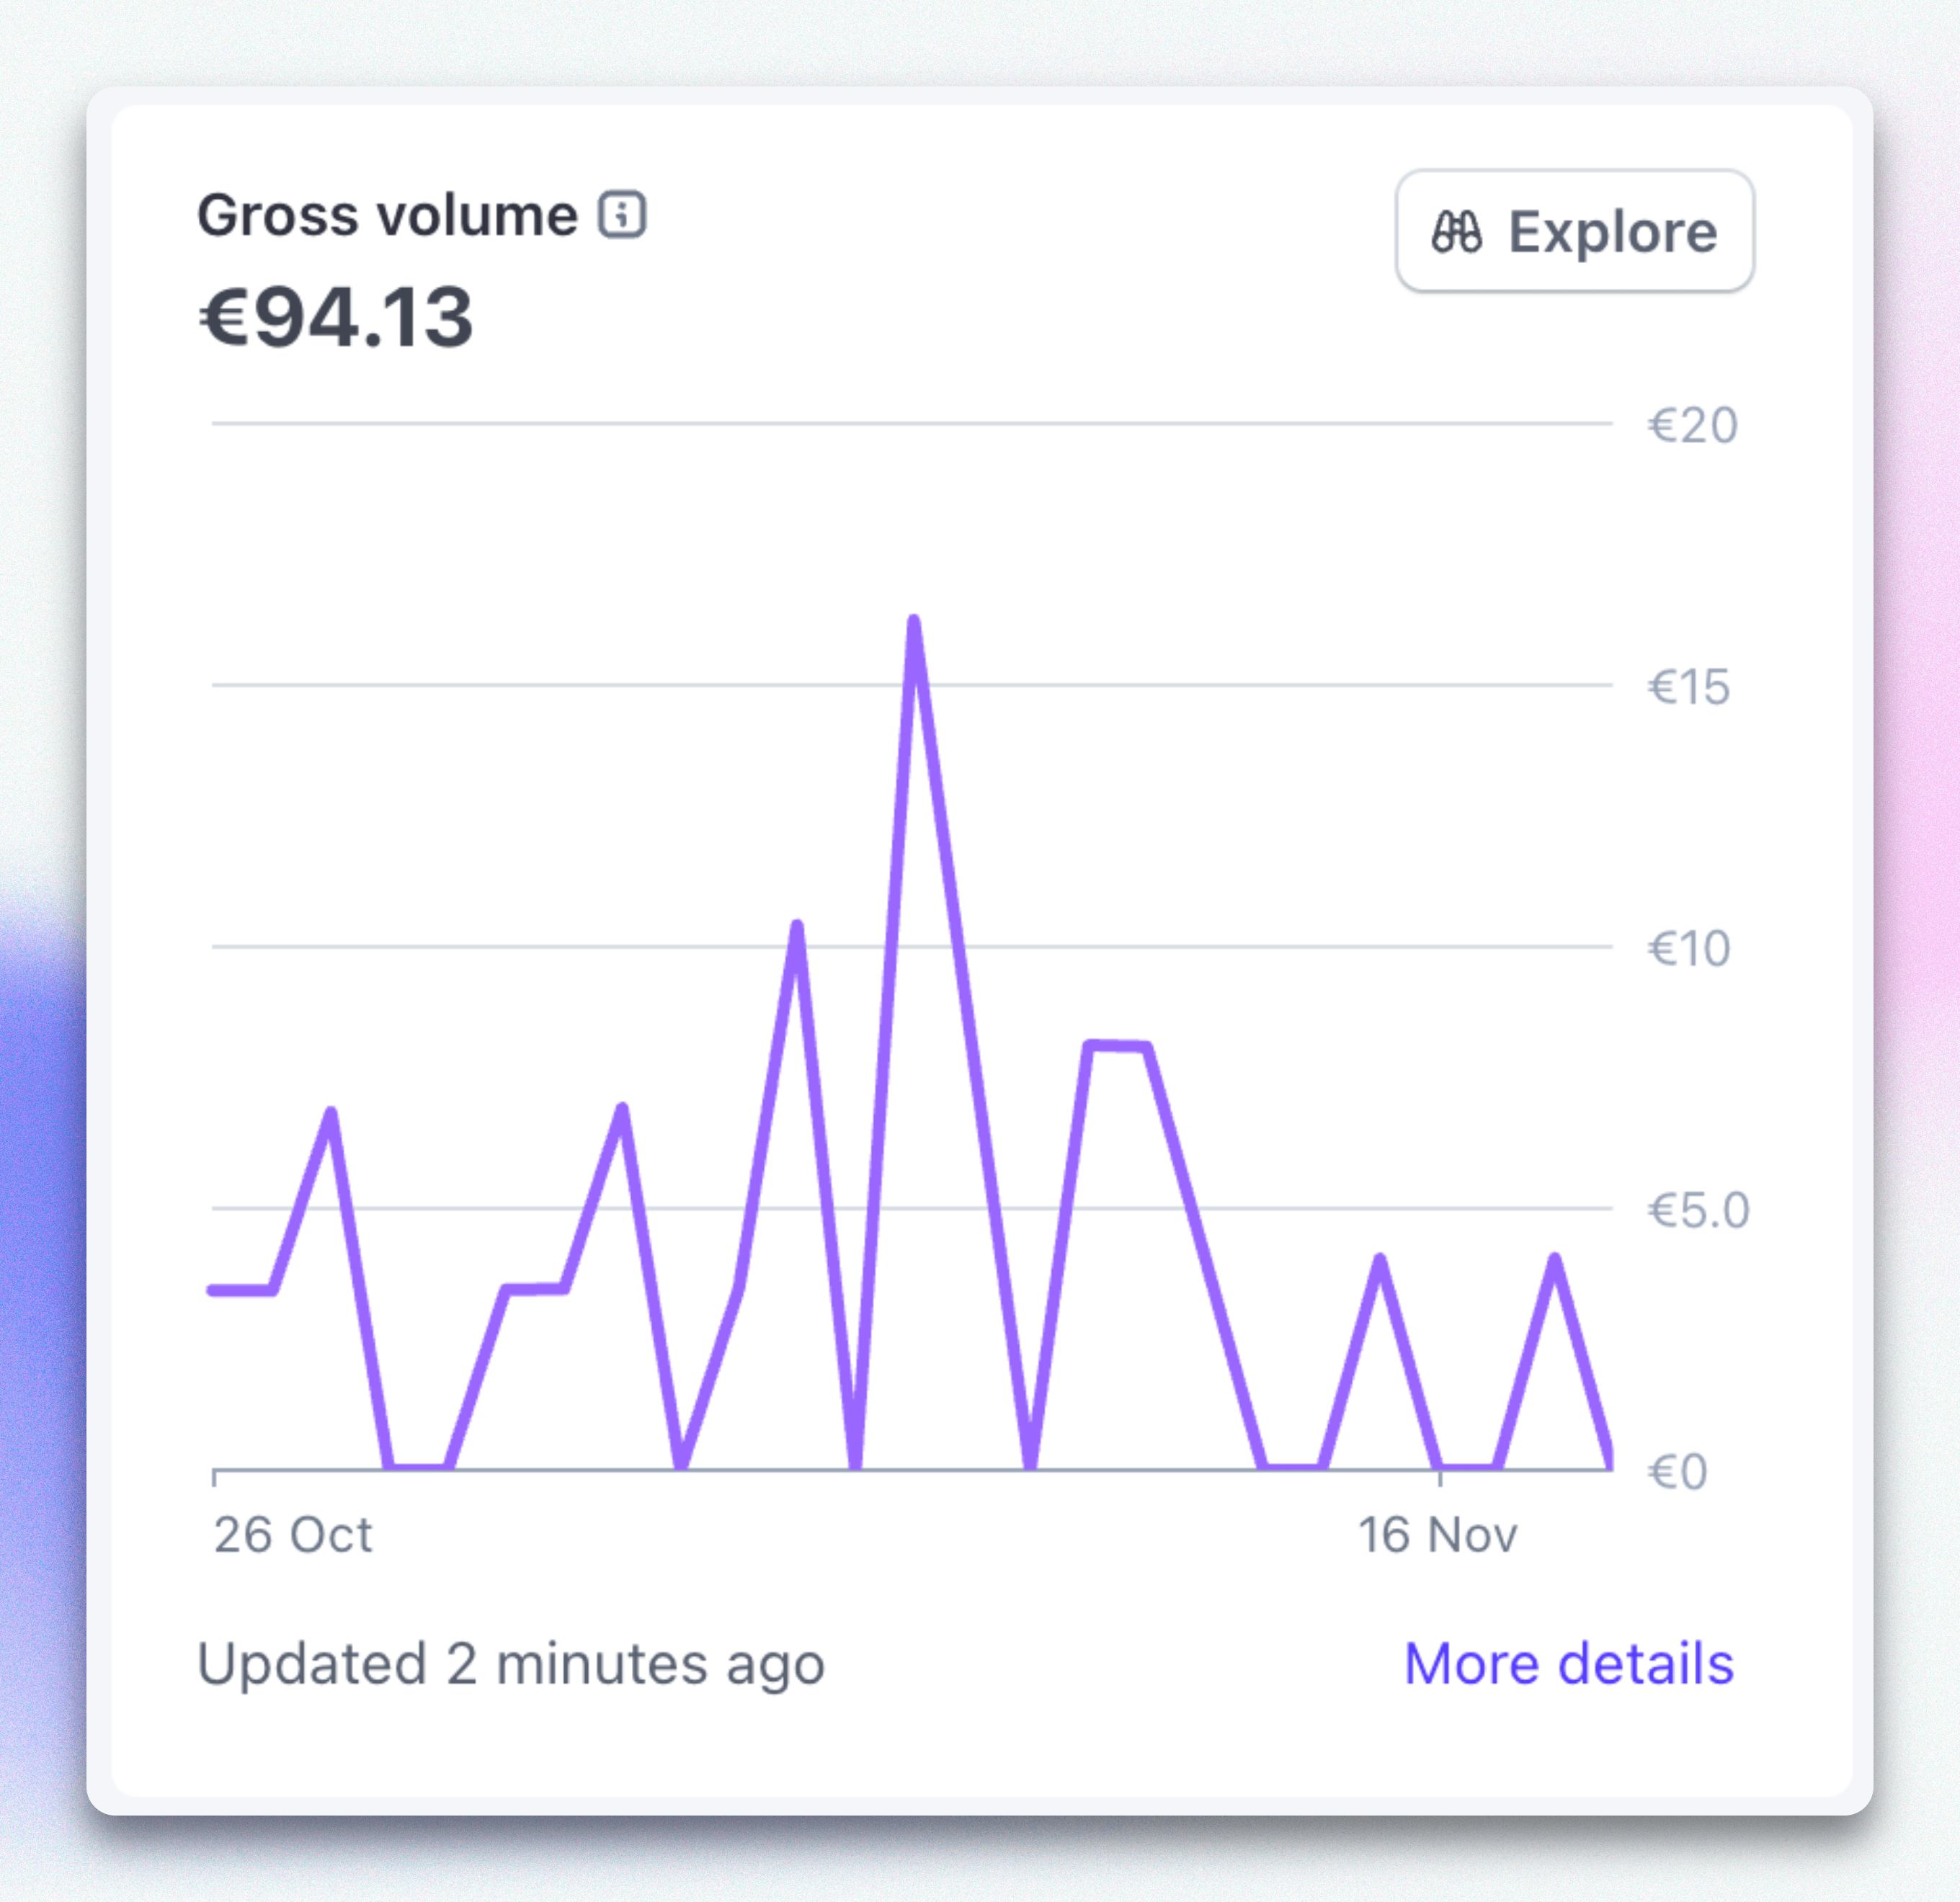Viewport: 1960px width, 1902px height.
Task: Click the €15 y-axis label
Action: coord(1688,688)
